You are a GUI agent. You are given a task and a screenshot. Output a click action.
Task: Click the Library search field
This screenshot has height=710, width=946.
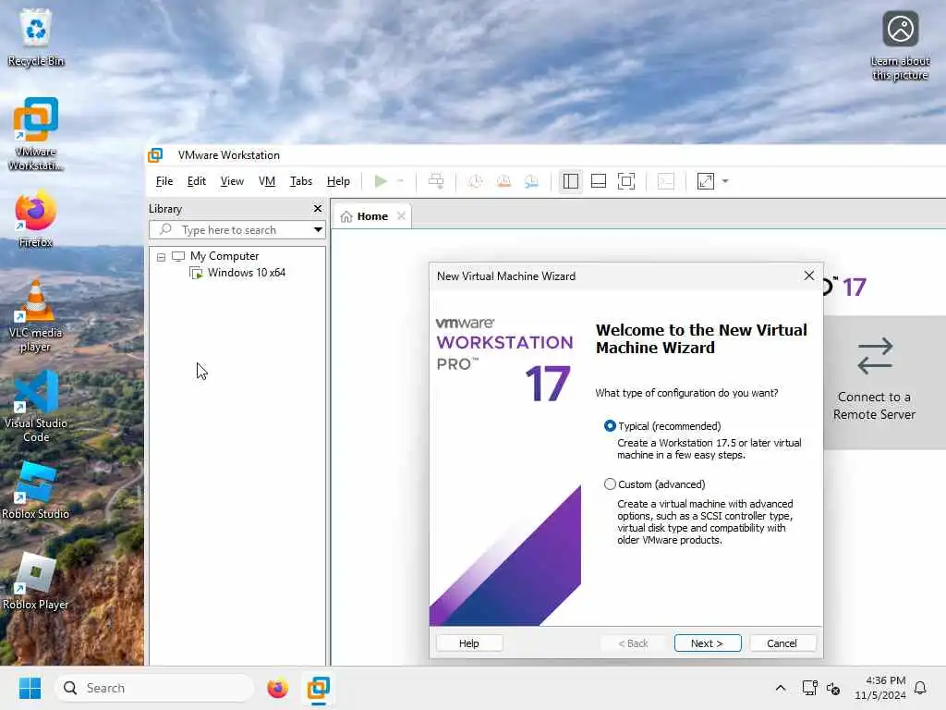tap(237, 230)
